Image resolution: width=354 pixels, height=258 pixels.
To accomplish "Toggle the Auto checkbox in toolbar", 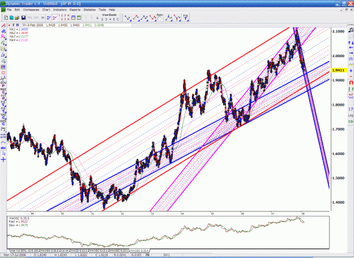I will coord(159,19).
